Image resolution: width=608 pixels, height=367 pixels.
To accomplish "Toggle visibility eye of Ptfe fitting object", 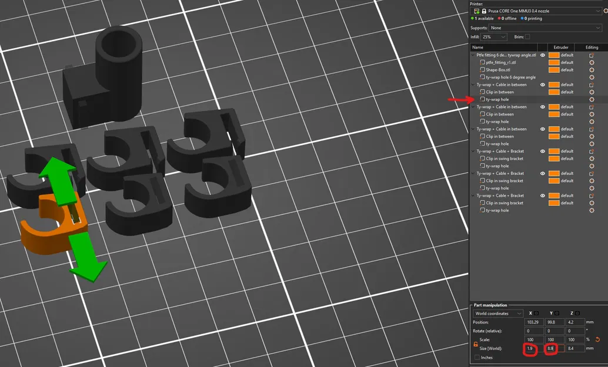I will pyautogui.click(x=543, y=55).
